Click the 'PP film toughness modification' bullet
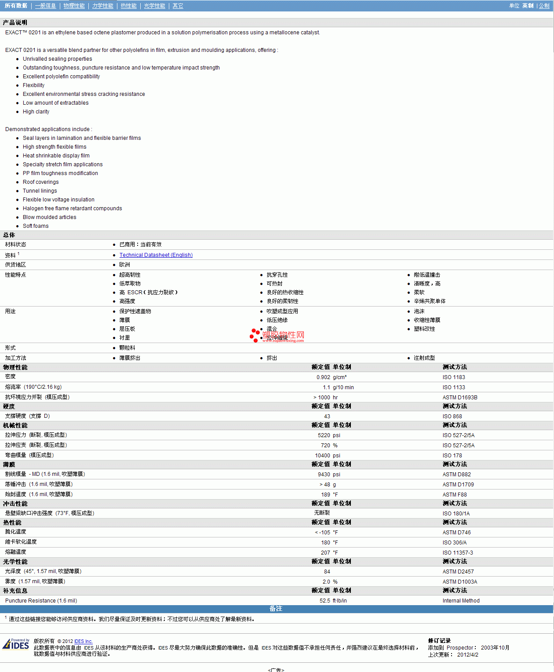The width and height of the screenshot is (554, 672). [x=61, y=173]
